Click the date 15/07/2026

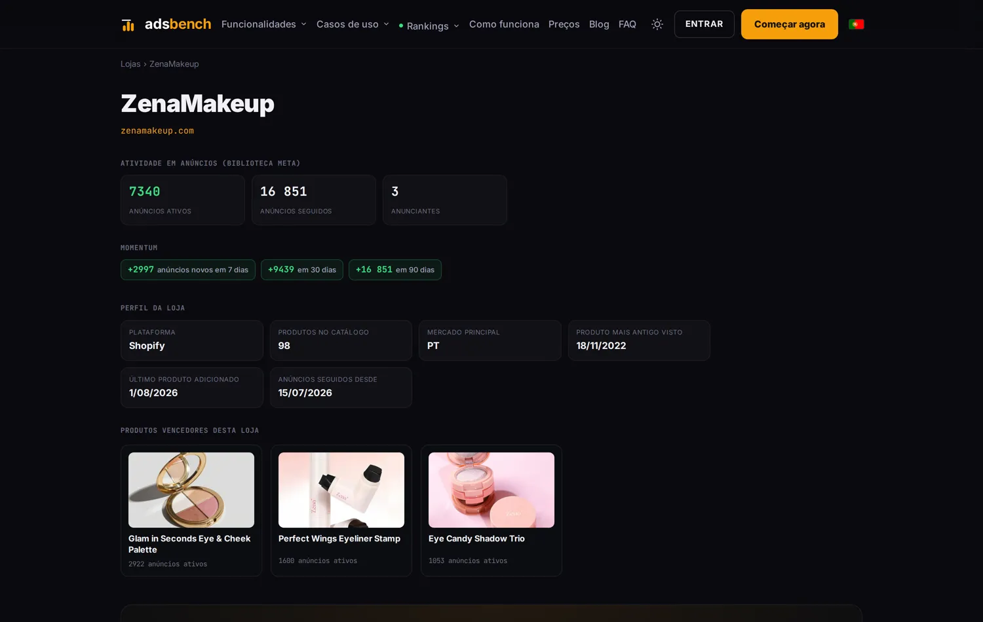tap(305, 393)
